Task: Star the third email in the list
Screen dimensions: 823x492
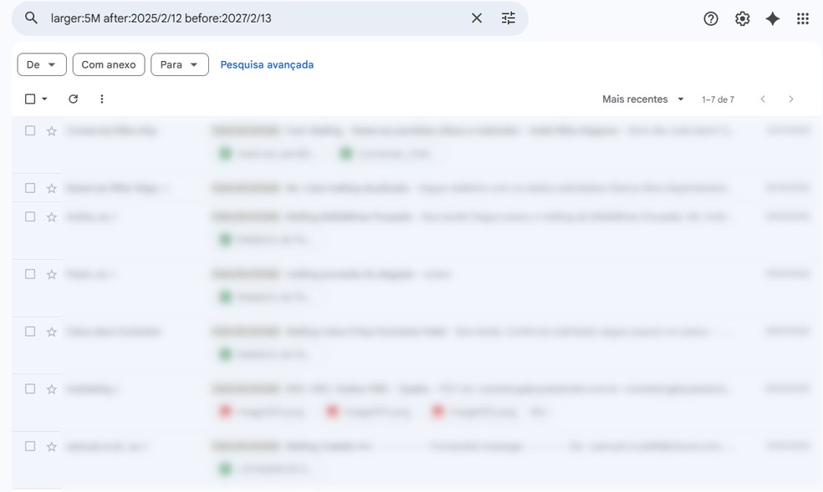Action: 52,217
